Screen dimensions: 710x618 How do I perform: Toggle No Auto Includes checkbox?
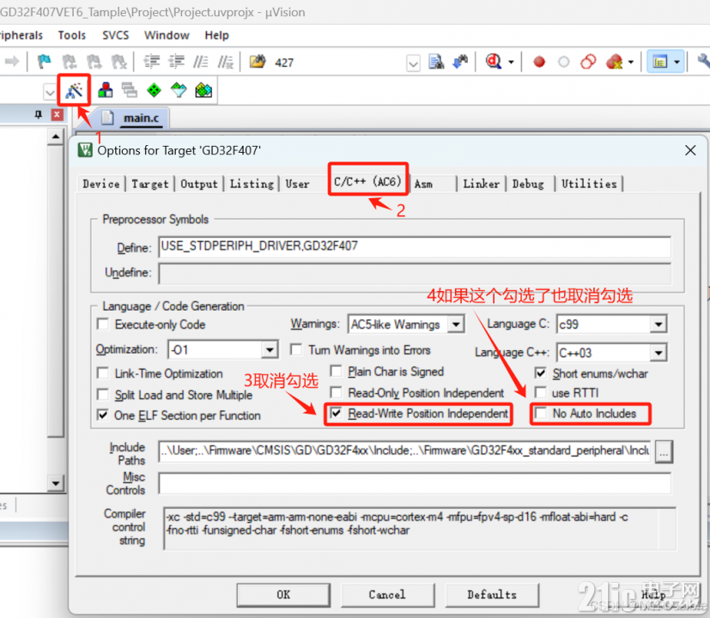[x=541, y=413]
